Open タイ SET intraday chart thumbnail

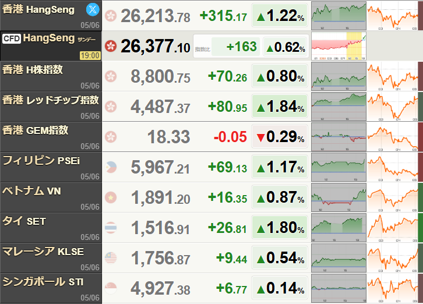pyautogui.click(x=339, y=228)
